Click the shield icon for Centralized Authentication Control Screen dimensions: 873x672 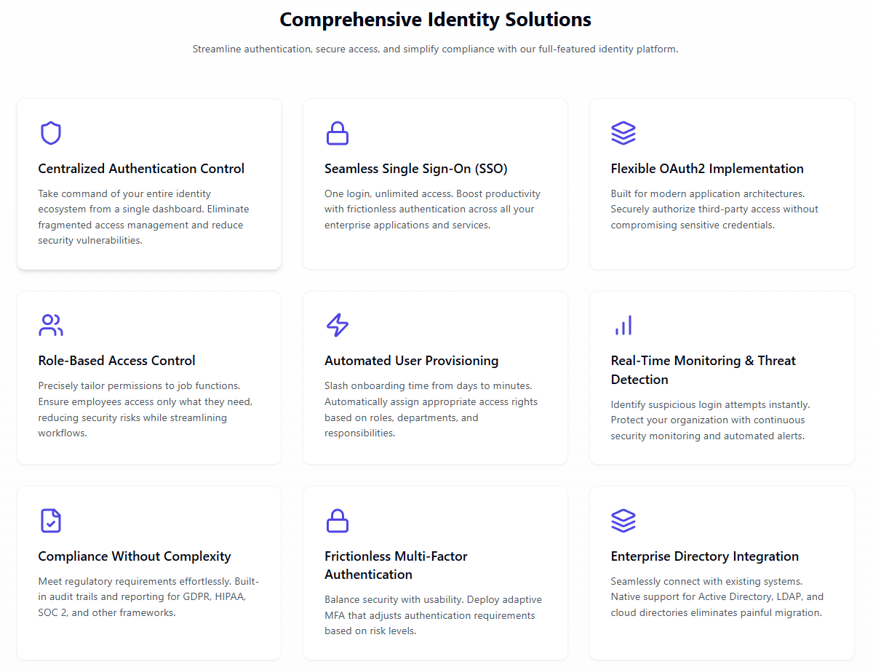[50, 133]
